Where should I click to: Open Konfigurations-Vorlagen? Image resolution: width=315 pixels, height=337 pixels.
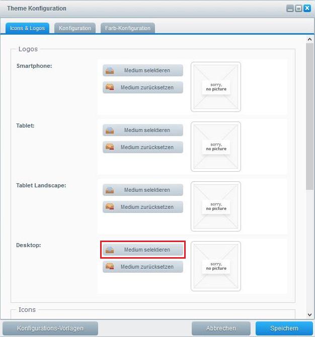click(50, 328)
